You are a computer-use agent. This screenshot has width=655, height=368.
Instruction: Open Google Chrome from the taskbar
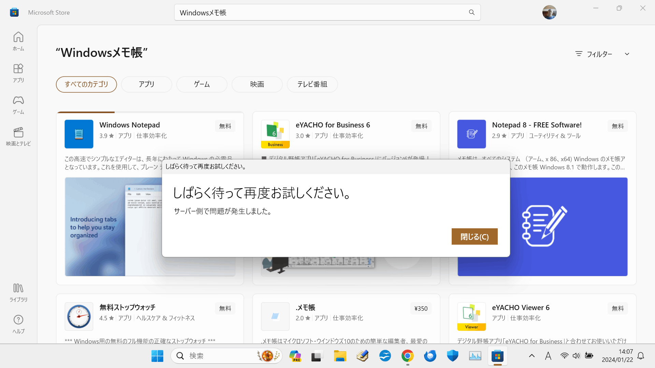pyautogui.click(x=407, y=356)
